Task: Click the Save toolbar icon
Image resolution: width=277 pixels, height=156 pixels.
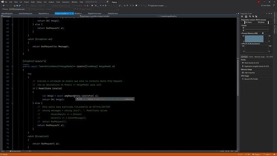Action: coord(17,6)
